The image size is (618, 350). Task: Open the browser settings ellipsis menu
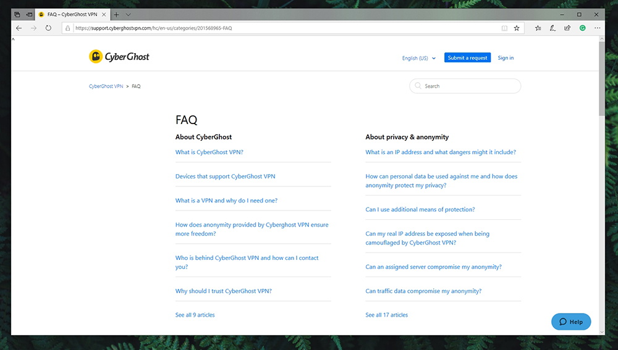598,28
